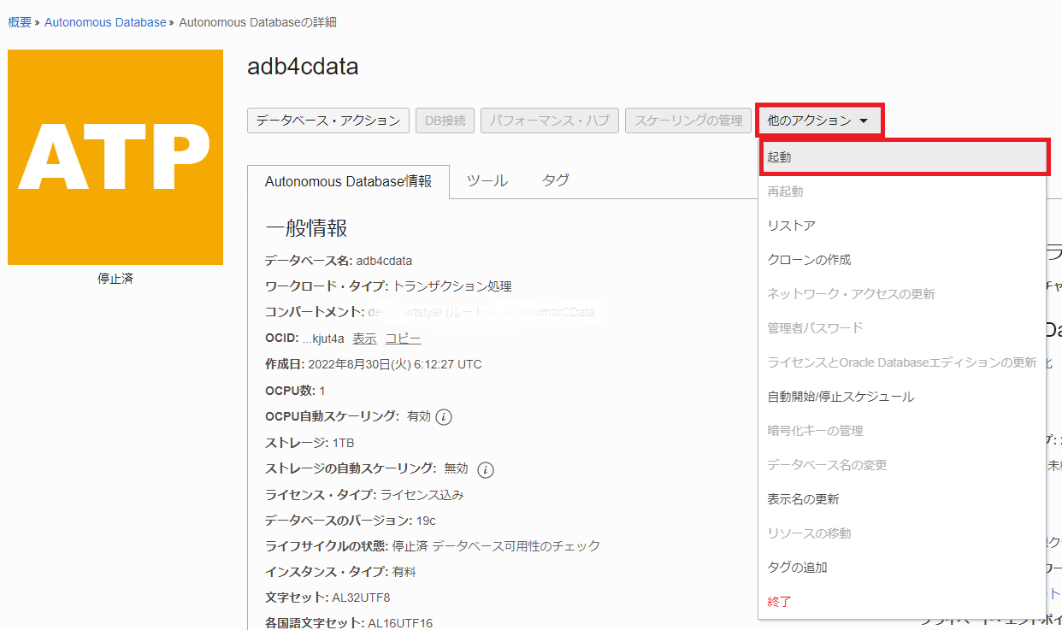Click ストレージ value 1TB
Viewport: 1062px width, 630px height.
tap(343, 443)
